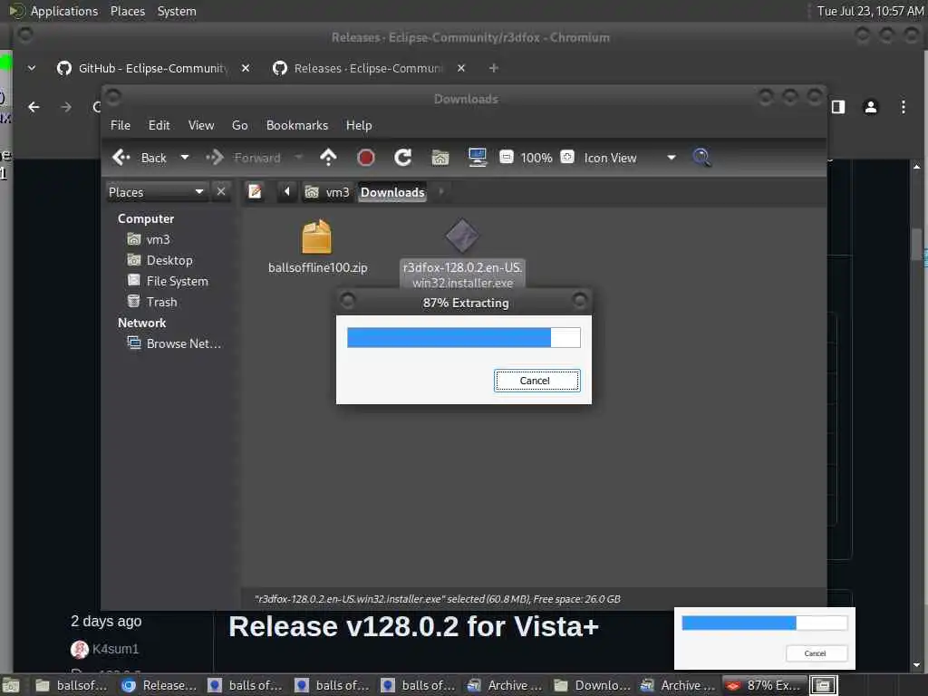Click the Chromium page scrollbar thumb
This screenshot has width=928, height=696.
coord(917,245)
